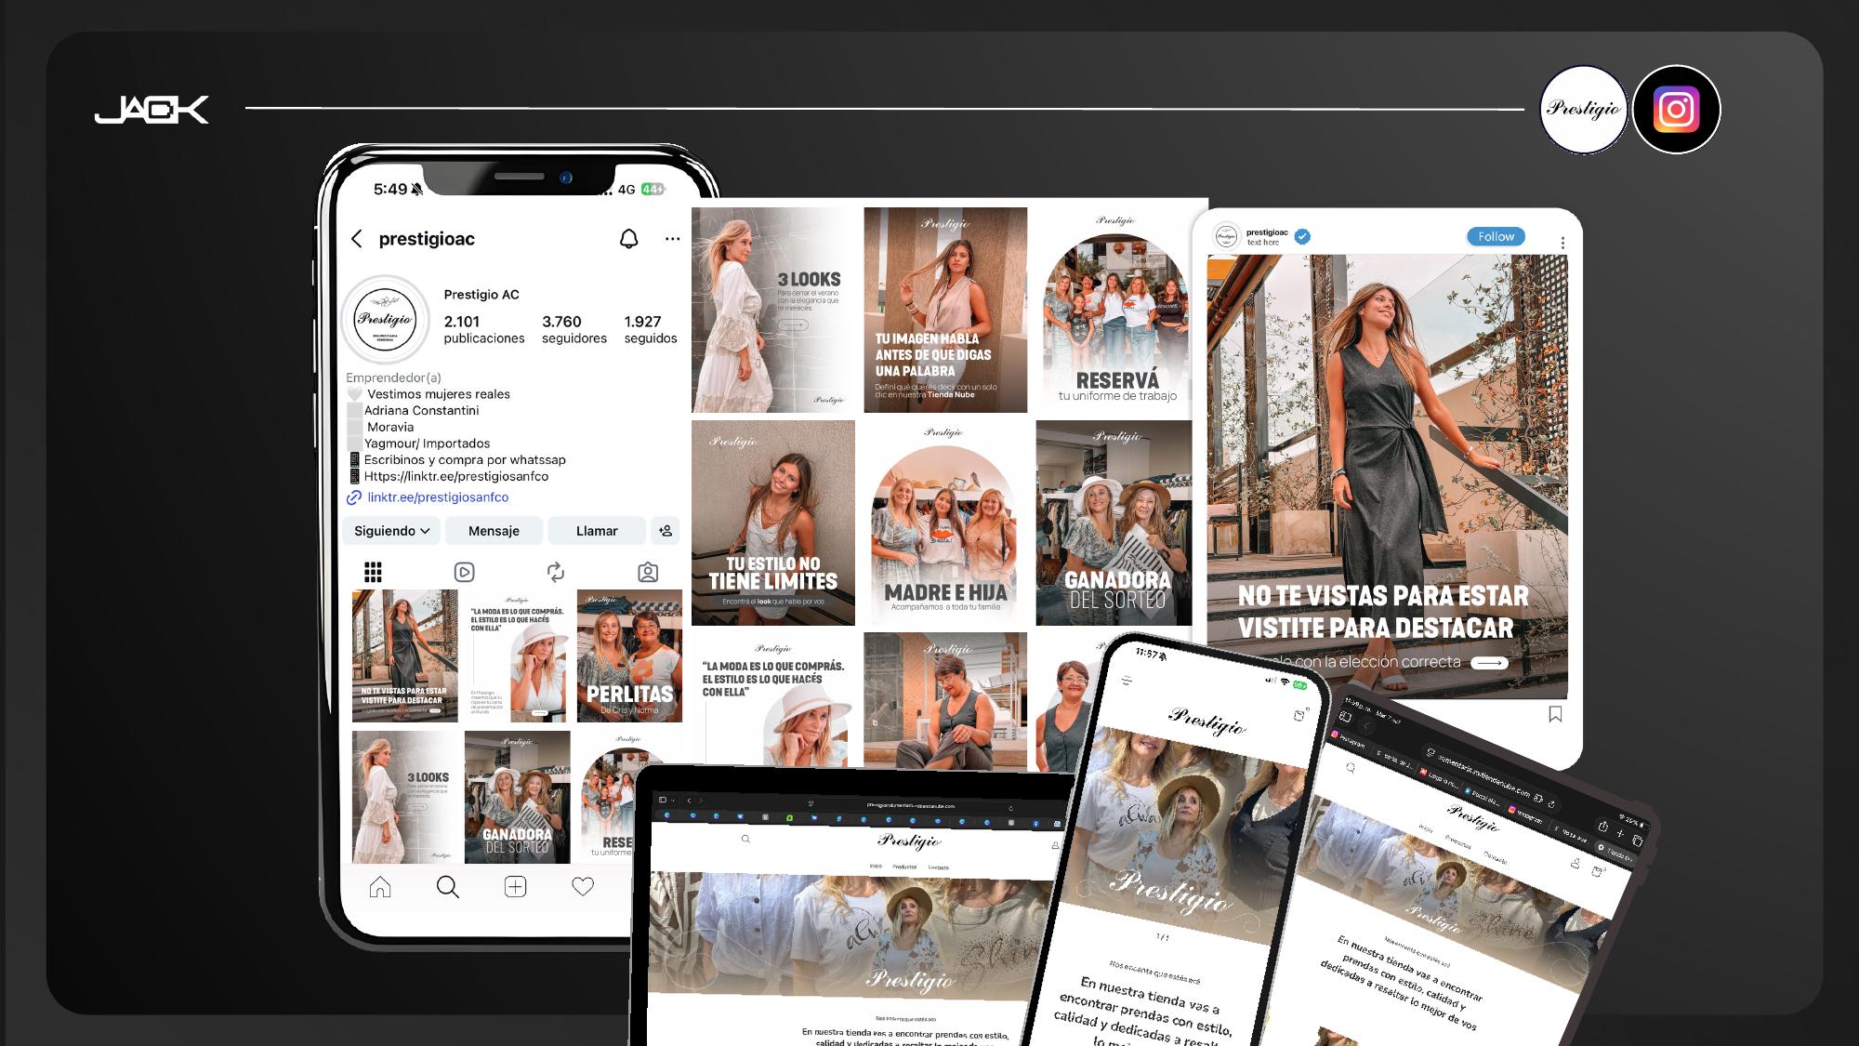Screen dimensions: 1859x1046
Task: Switch to the tagged photos tab
Action: pyautogui.click(x=648, y=572)
